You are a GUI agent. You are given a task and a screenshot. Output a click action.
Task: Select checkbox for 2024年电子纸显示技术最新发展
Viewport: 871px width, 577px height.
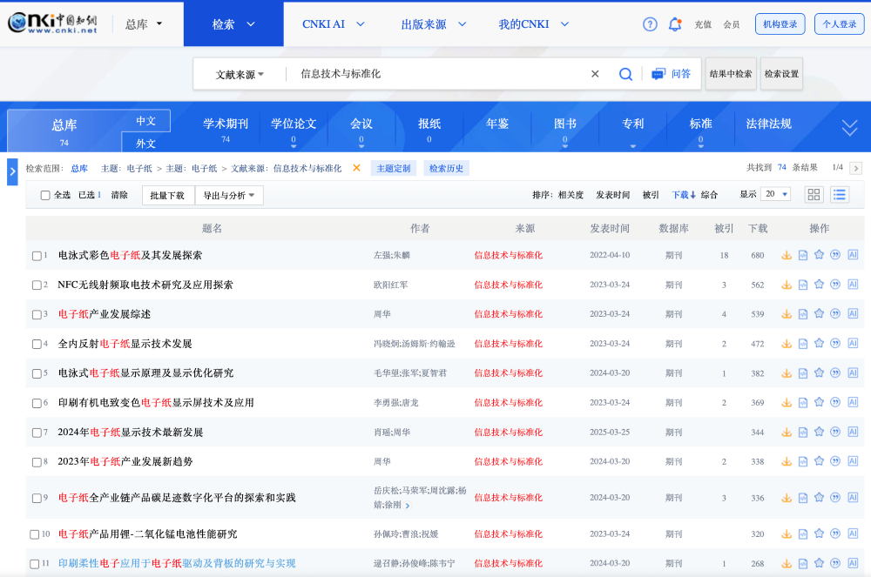[37, 433]
